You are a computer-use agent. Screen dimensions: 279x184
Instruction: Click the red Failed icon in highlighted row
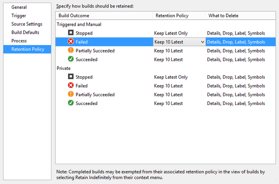(x=71, y=42)
